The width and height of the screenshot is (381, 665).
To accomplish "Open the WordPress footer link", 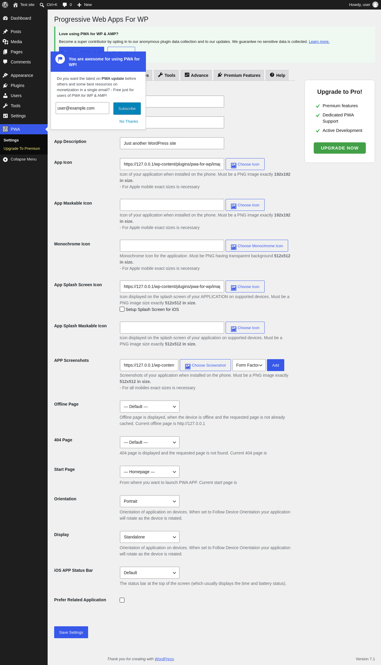I will pos(164,659).
